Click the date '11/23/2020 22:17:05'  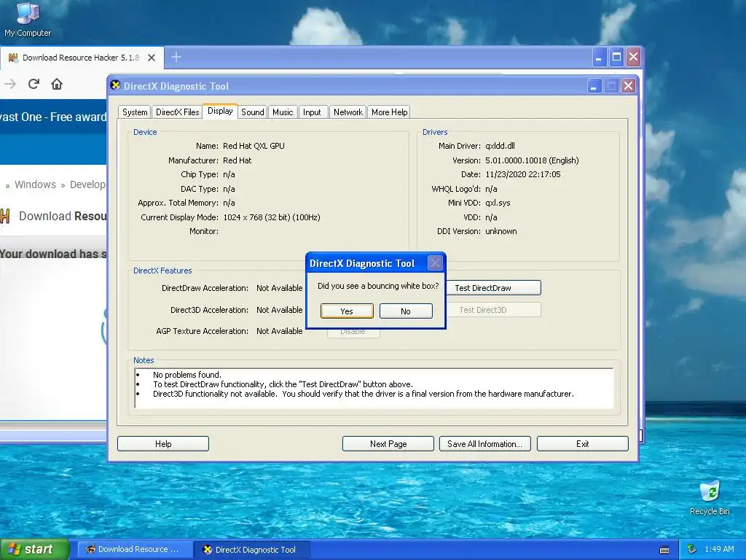click(x=523, y=174)
